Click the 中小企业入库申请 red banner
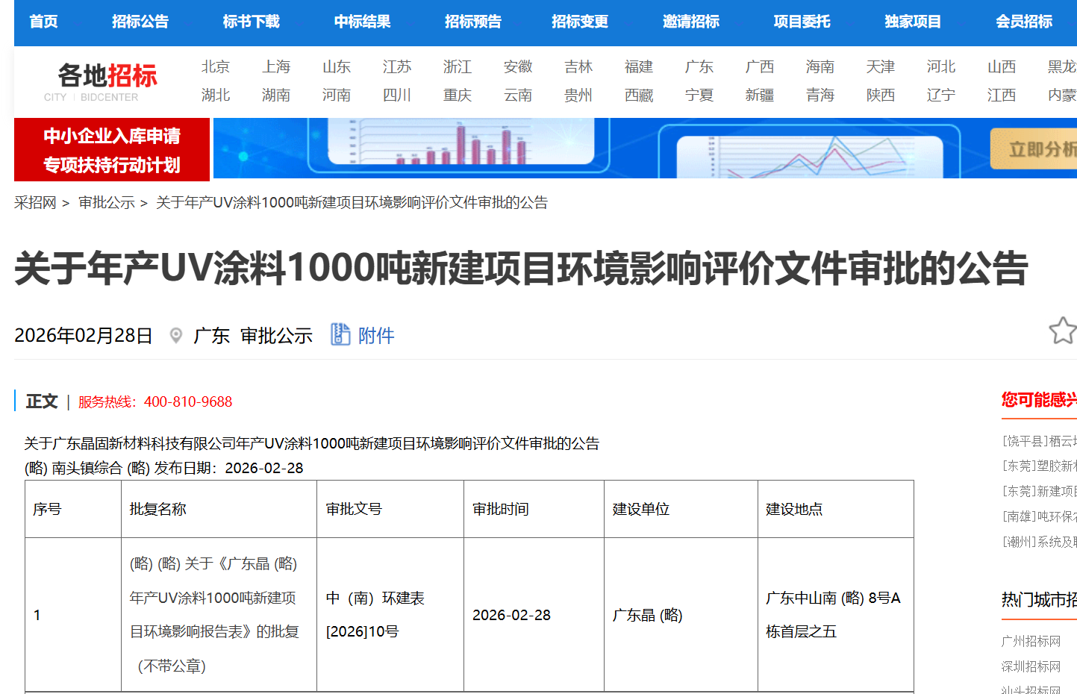Viewport: 1077px width, 694px height. coord(112,149)
